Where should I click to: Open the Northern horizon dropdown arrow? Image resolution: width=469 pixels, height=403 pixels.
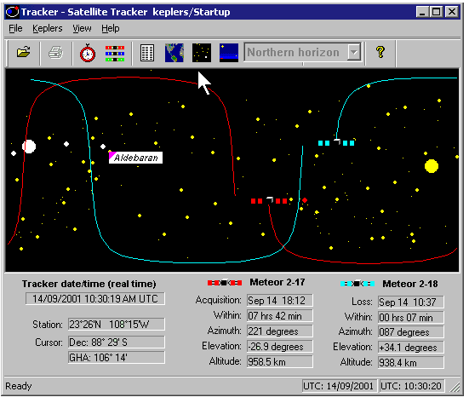coord(354,52)
